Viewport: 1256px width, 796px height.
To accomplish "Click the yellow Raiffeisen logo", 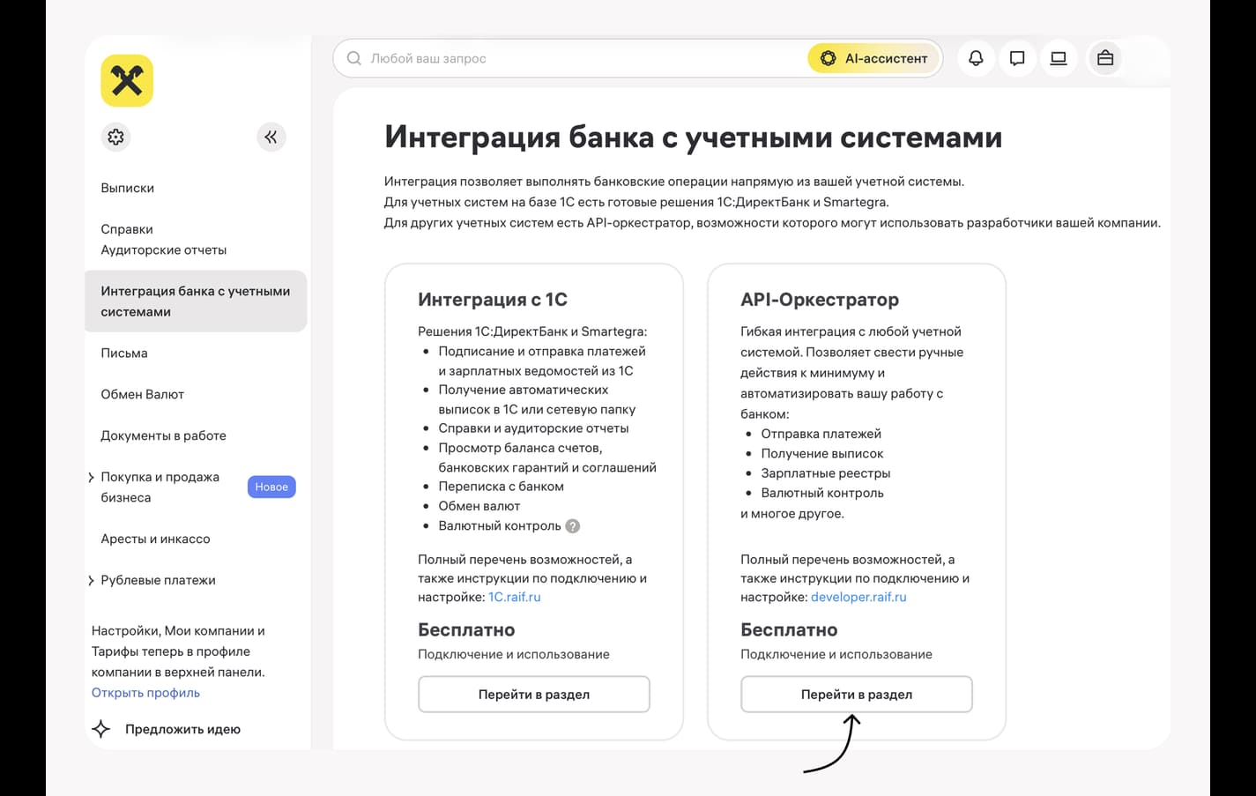I will (x=127, y=80).
